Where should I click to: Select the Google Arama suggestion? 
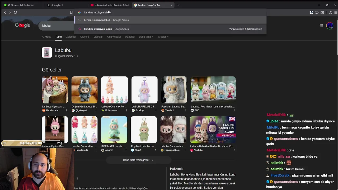[x=170, y=20]
